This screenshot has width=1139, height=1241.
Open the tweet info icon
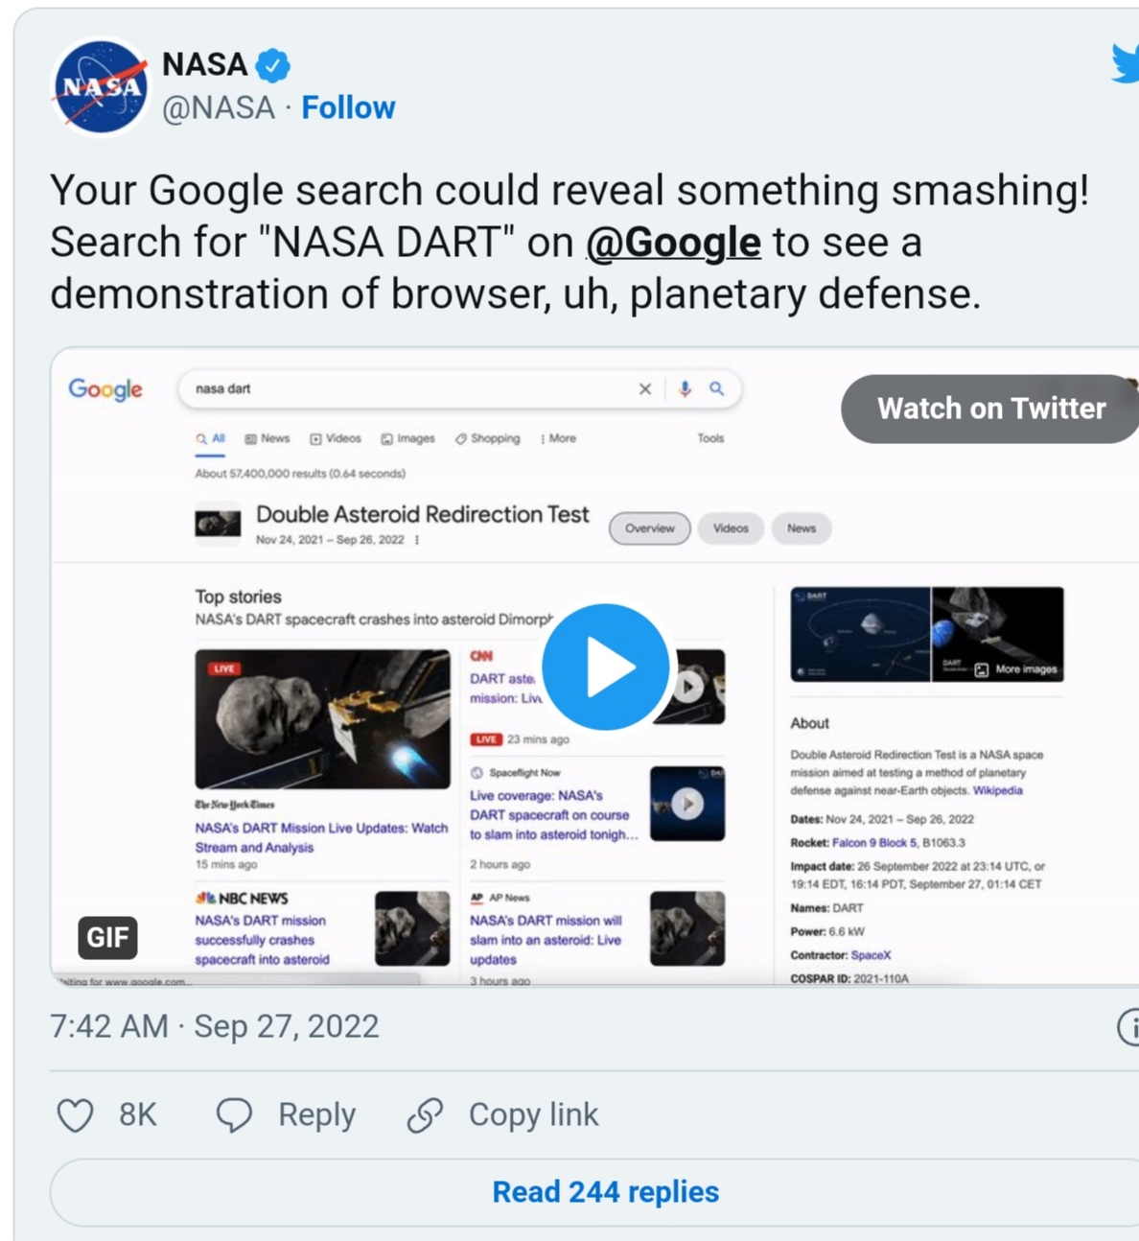coord(1129,1027)
